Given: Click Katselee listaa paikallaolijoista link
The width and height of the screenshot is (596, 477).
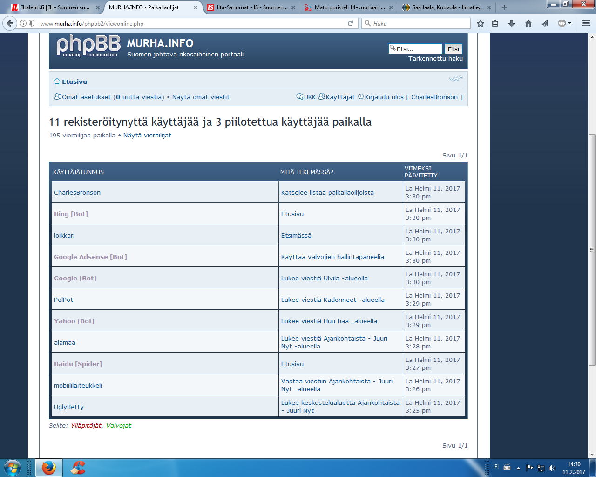Looking at the screenshot, I should coord(327,192).
